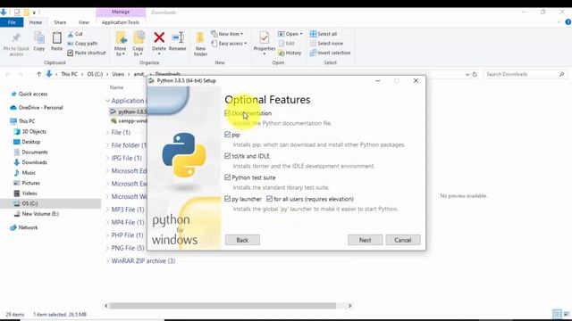The image size is (572, 321).
Task: Click Back in Python setup
Action: coord(242,240)
